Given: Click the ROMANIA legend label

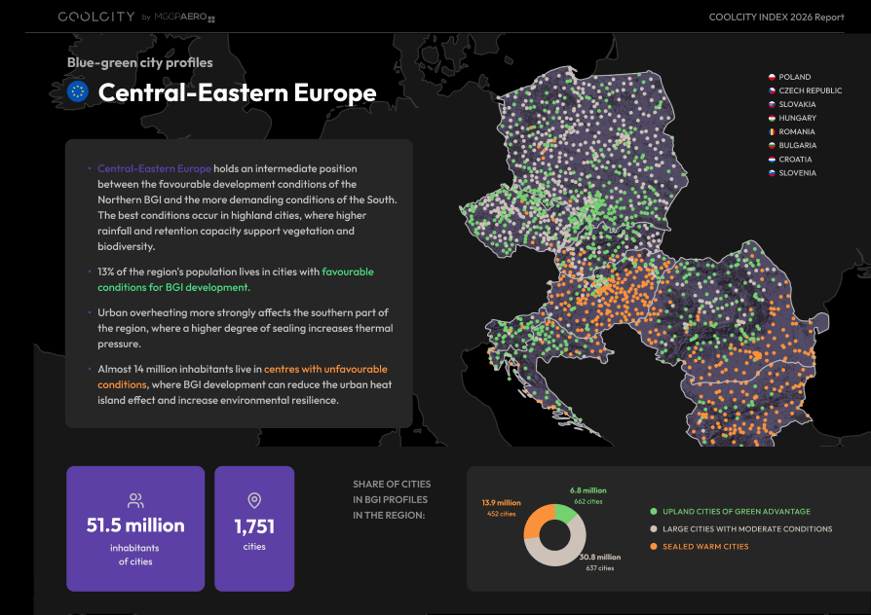Looking at the screenshot, I should tap(797, 131).
